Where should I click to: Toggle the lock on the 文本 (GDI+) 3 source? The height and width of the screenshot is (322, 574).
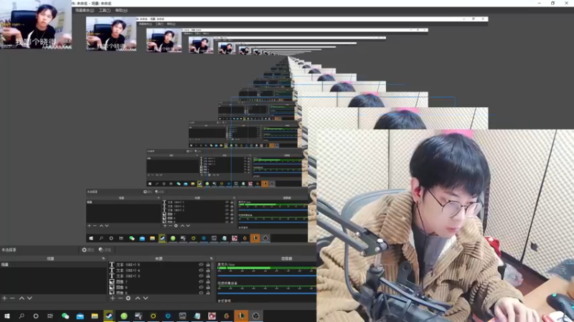208,276
